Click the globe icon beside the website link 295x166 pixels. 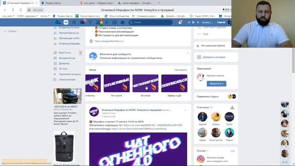click(91, 41)
